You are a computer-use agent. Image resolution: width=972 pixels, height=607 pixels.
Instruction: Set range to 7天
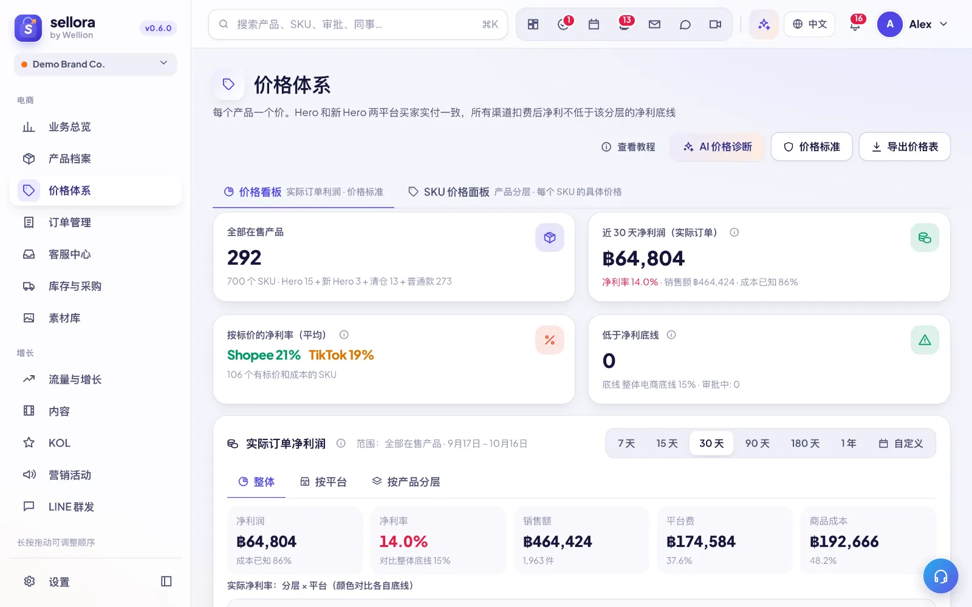tap(626, 444)
